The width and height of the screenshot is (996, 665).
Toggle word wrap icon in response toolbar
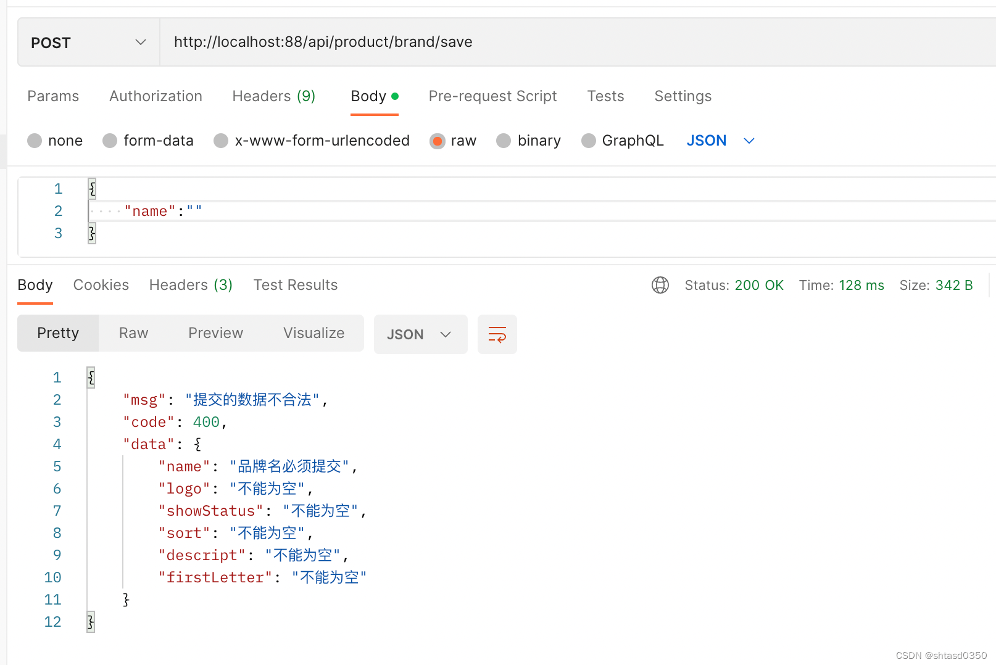pyautogui.click(x=497, y=334)
